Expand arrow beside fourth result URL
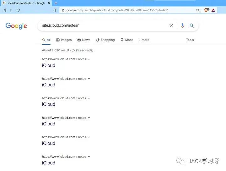This screenshot has height=171, width=226. click(x=89, y=118)
